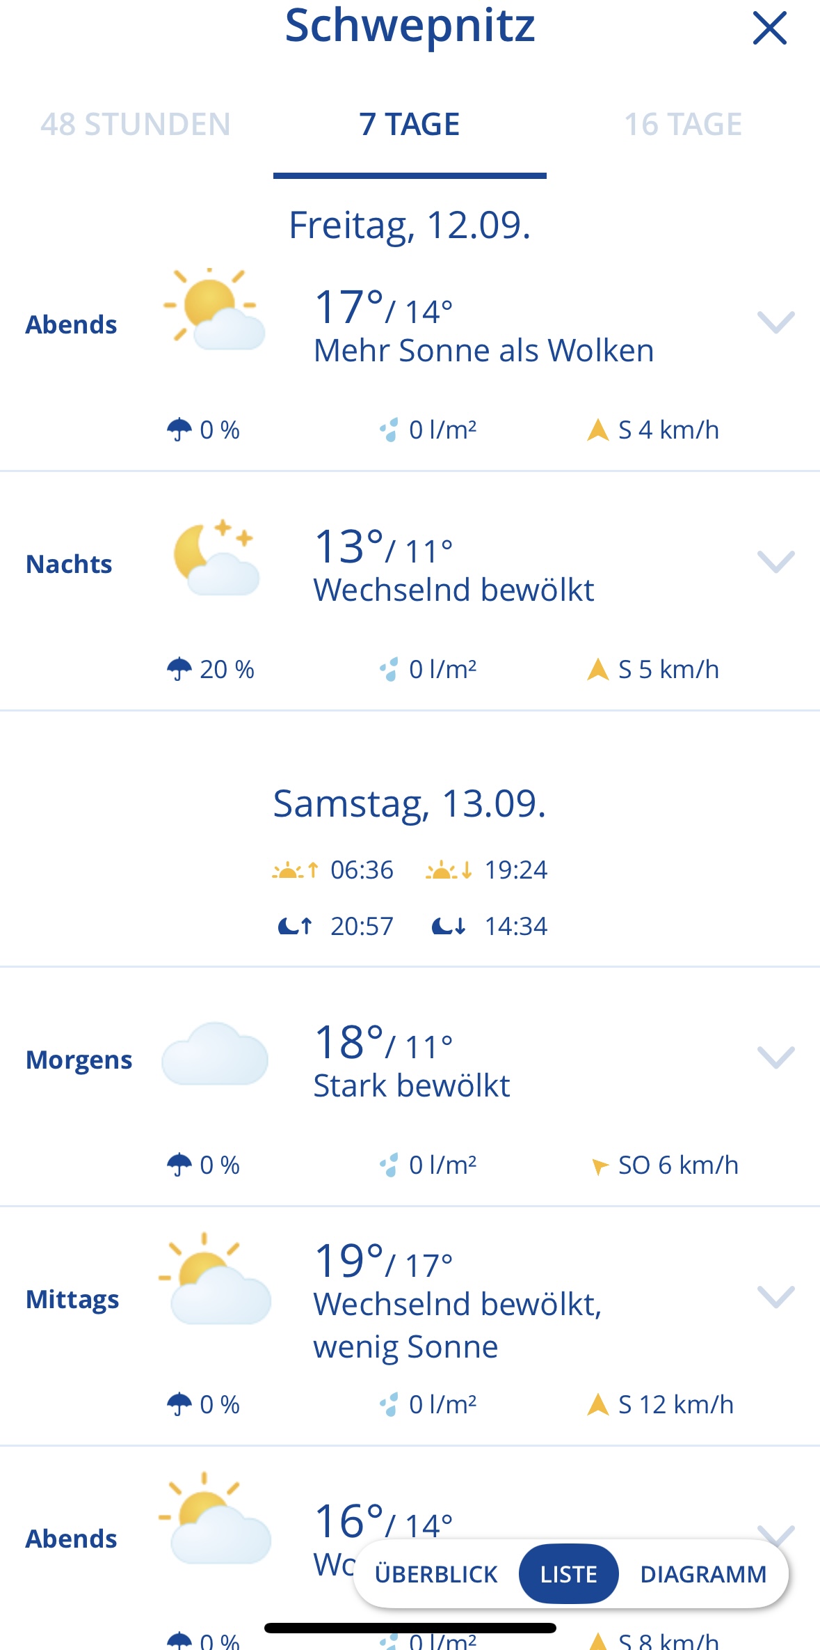Close the Schwepnitz forecast with the X
Image resolution: width=820 pixels, height=1650 pixels.
pyautogui.click(x=769, y=29)
